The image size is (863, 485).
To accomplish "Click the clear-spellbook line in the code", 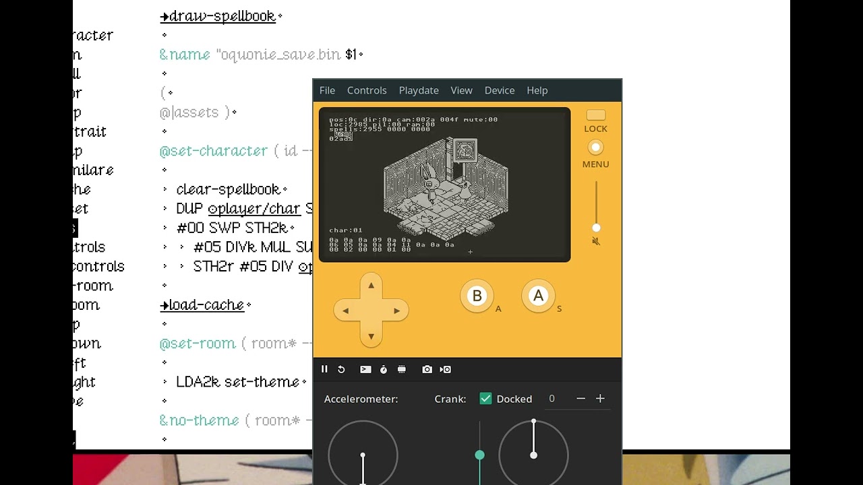I will 228,189.
